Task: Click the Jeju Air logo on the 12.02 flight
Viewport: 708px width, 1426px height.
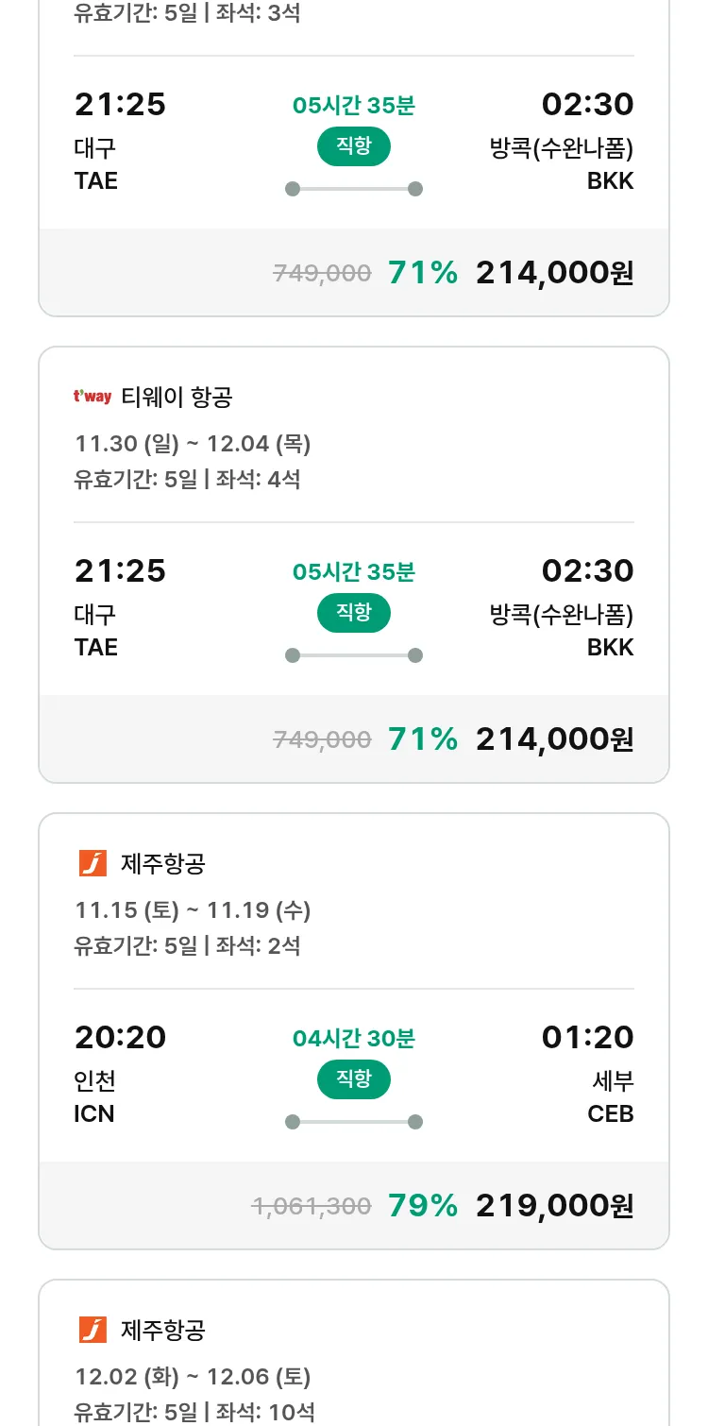Action: [x=93, y=1330]
